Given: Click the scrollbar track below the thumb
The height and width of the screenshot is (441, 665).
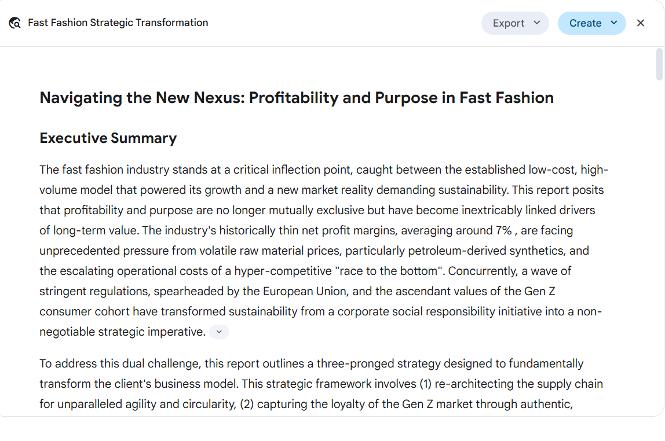Looking at the screenshot, I should pos(659,246).
